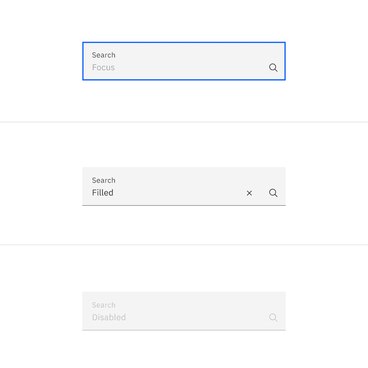The height and width of the screenshot is (368, 368).
Task: Click the underline of the Filled field
Action: point(184,205)
